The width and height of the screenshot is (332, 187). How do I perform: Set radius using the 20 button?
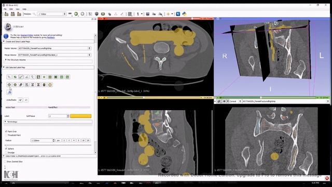(x=88, y=140)
